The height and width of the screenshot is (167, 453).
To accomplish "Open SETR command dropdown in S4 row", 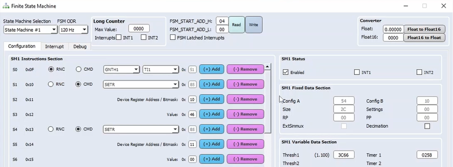I will pos(141,129).
